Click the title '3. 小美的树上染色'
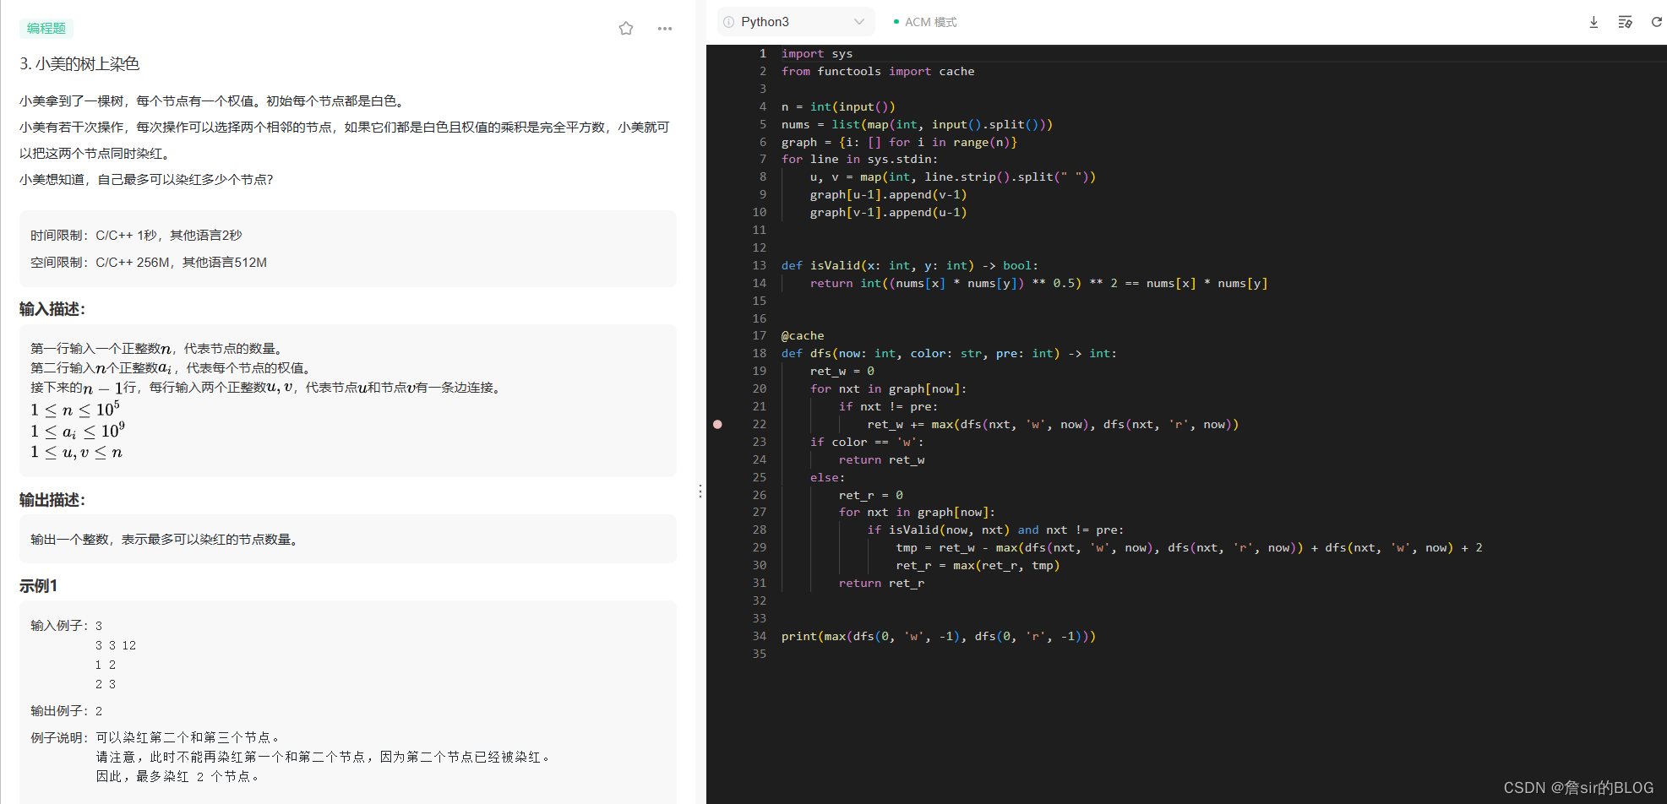 pyautogui.click(x=79, y=64)
